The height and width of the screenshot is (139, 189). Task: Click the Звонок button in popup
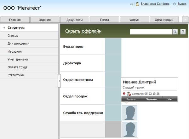point(131,99)
